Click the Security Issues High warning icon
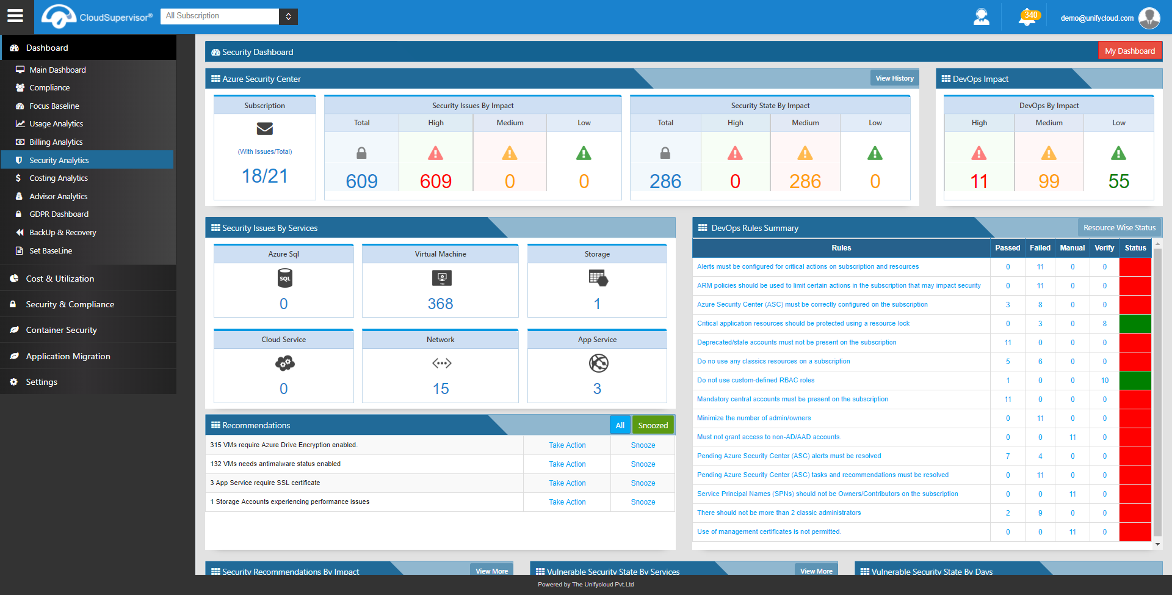This screenshot has width=1172, height=595. click(435, 153)
